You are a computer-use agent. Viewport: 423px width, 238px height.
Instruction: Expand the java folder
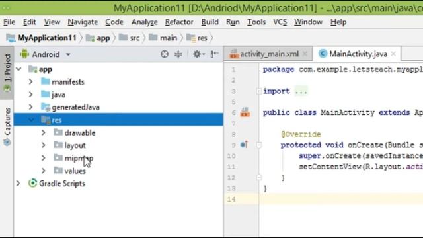point(31,94)
